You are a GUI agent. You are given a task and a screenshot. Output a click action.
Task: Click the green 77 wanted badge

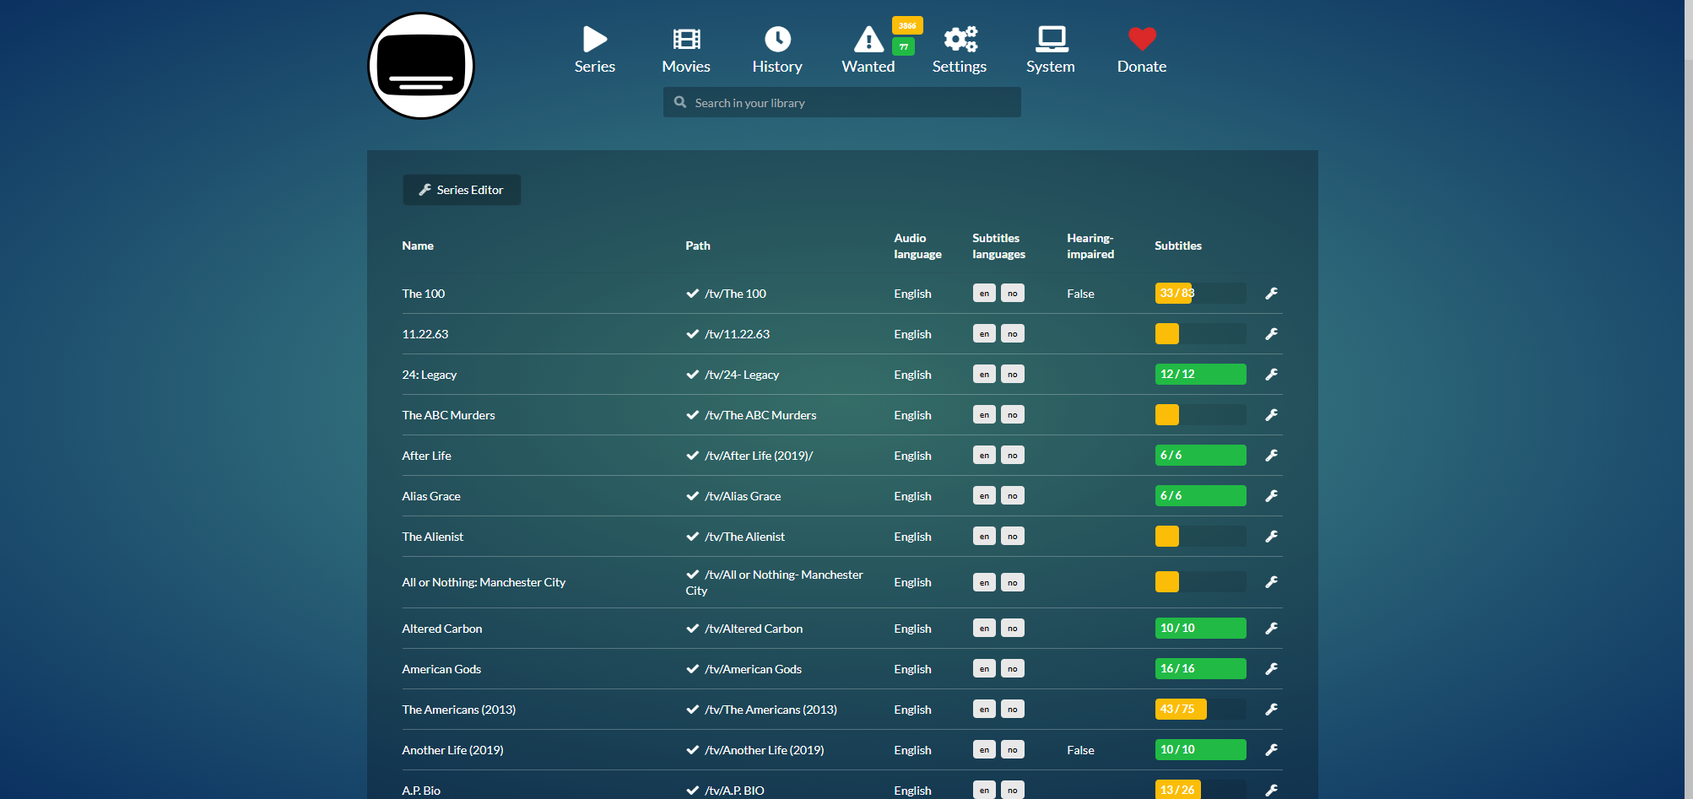pyautogui.click(x=903, y=46)
